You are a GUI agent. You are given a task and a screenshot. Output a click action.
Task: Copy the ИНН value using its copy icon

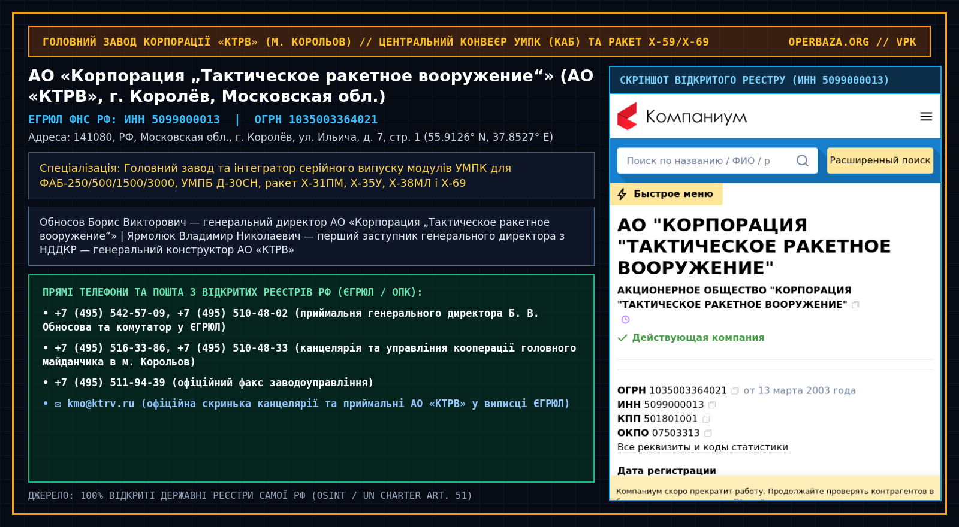[712, 405]
